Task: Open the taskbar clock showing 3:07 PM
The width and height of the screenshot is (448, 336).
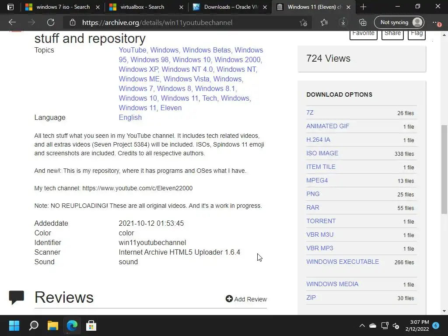Action: pyautogui.click(x=417, y=325)
